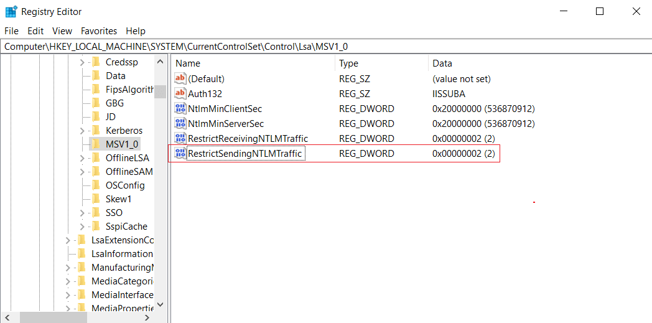Expand the MediaCategori key
This screenshot has width=652, height=323.
[68, 281]
